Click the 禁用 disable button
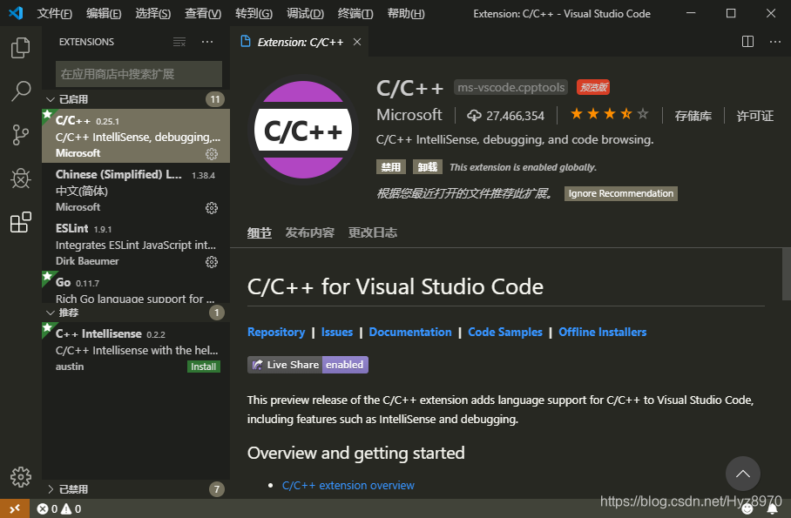Image resolution: width=791 pixels, height=518 pixels. pyautogui.click(x=391, y=167)
